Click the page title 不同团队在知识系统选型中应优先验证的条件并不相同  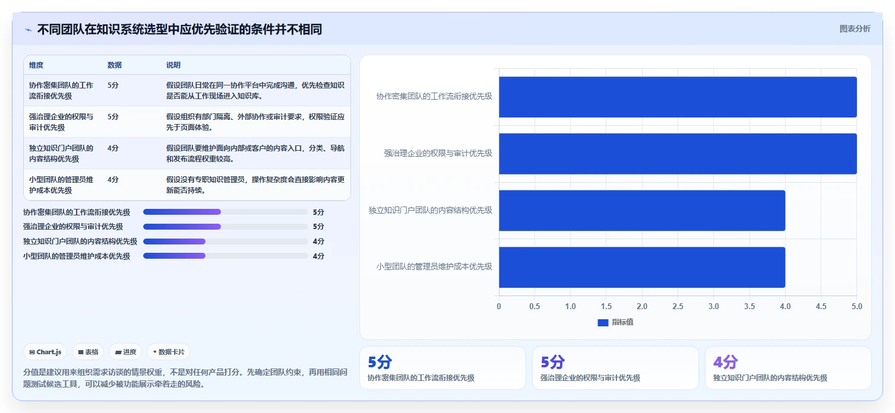click(180, 29)
